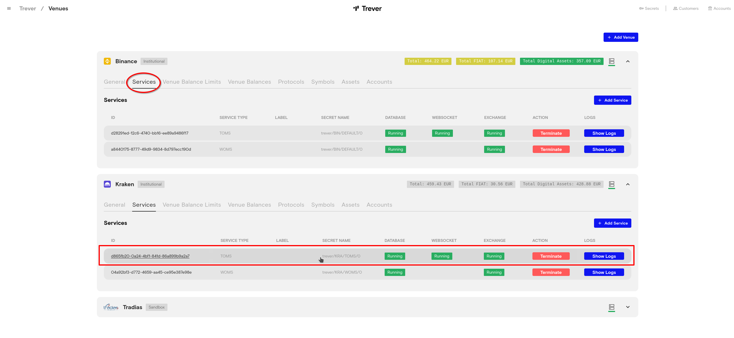This screenshot has width=734, height=338.
Task: Click Tradias server status icon
Action: click(x=611, y=307)
